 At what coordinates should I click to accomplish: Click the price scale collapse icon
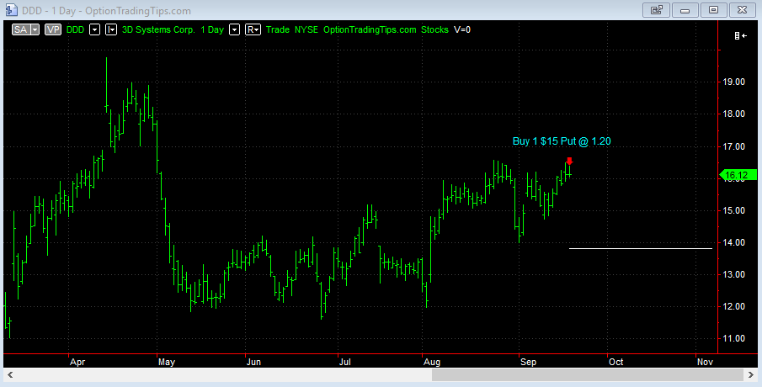(741, 36)
